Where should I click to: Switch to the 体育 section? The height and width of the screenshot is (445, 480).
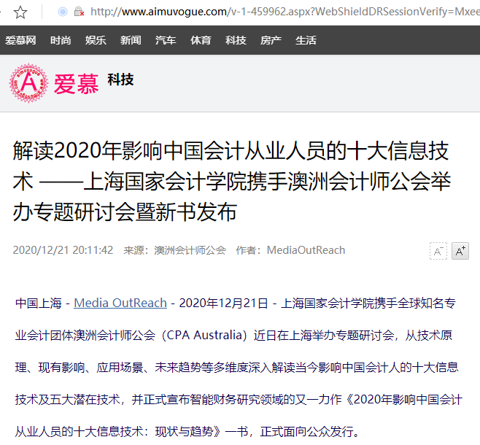coord(201,40)
